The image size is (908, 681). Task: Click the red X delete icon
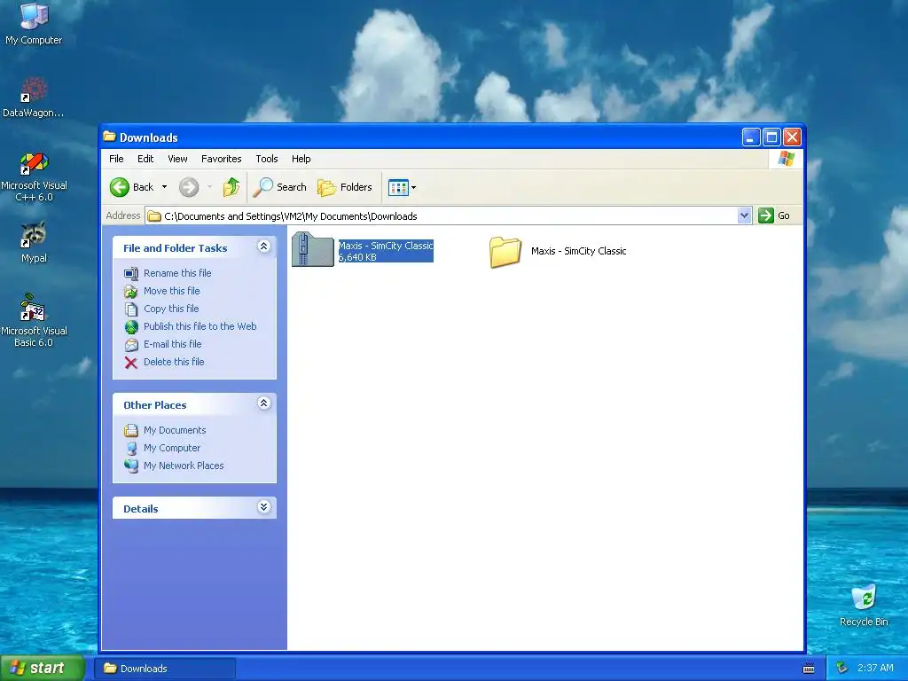pyautogui.click(x=131, y=363)
